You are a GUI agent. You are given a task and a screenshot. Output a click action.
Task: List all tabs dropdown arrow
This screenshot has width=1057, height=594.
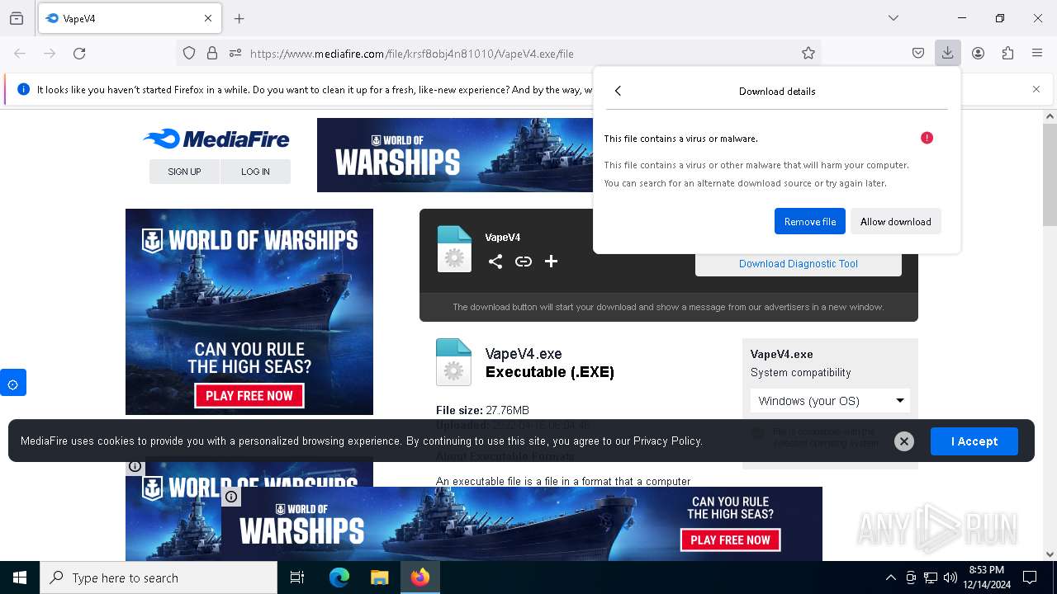pos(893,18)
